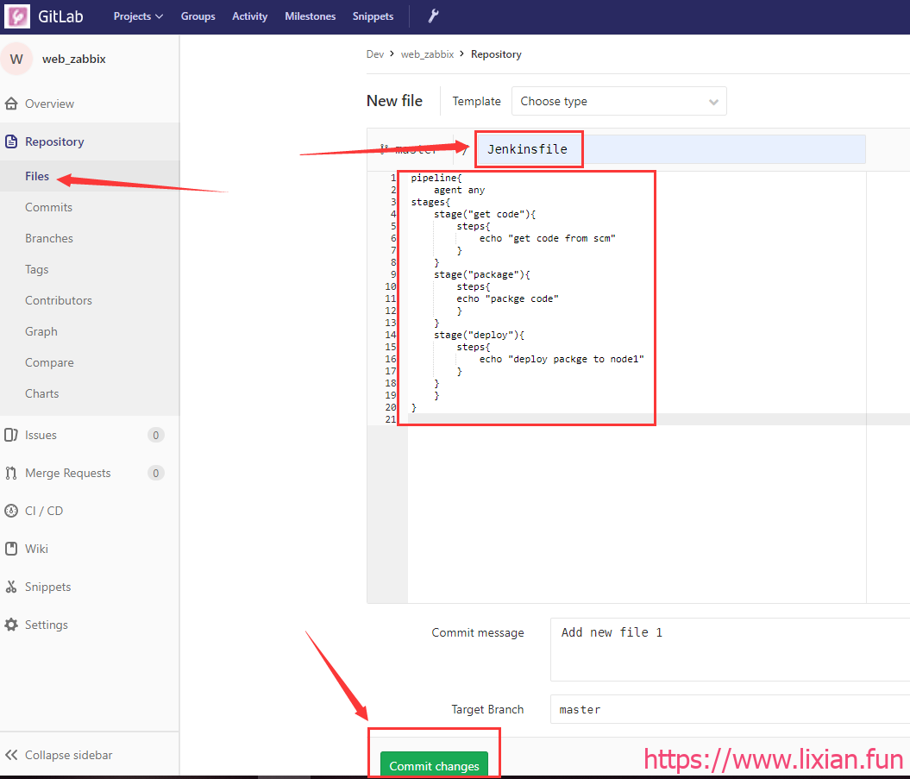Click the Issues count badge 0

coord(155,435)
